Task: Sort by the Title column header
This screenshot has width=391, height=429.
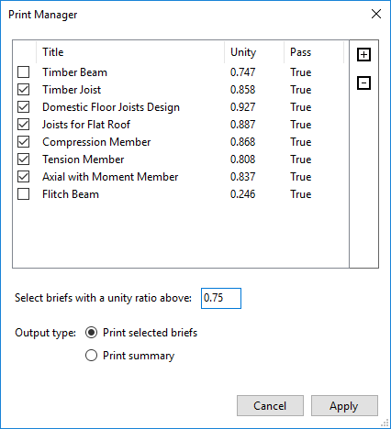Action: click(130, 52)
